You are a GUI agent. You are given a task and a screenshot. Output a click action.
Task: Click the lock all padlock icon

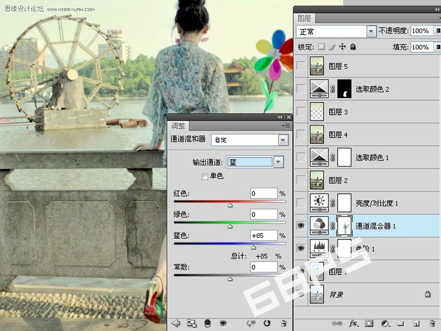(353, 47)
